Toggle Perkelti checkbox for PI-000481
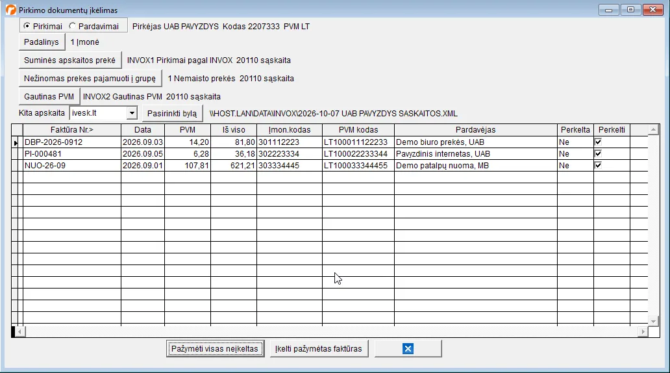The image size is (670, 373). point(598,153)
